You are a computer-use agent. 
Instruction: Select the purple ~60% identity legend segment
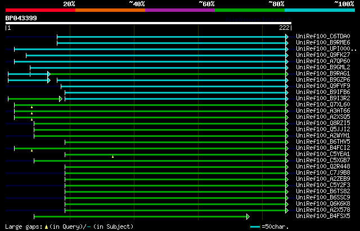(x=180, y=10)
